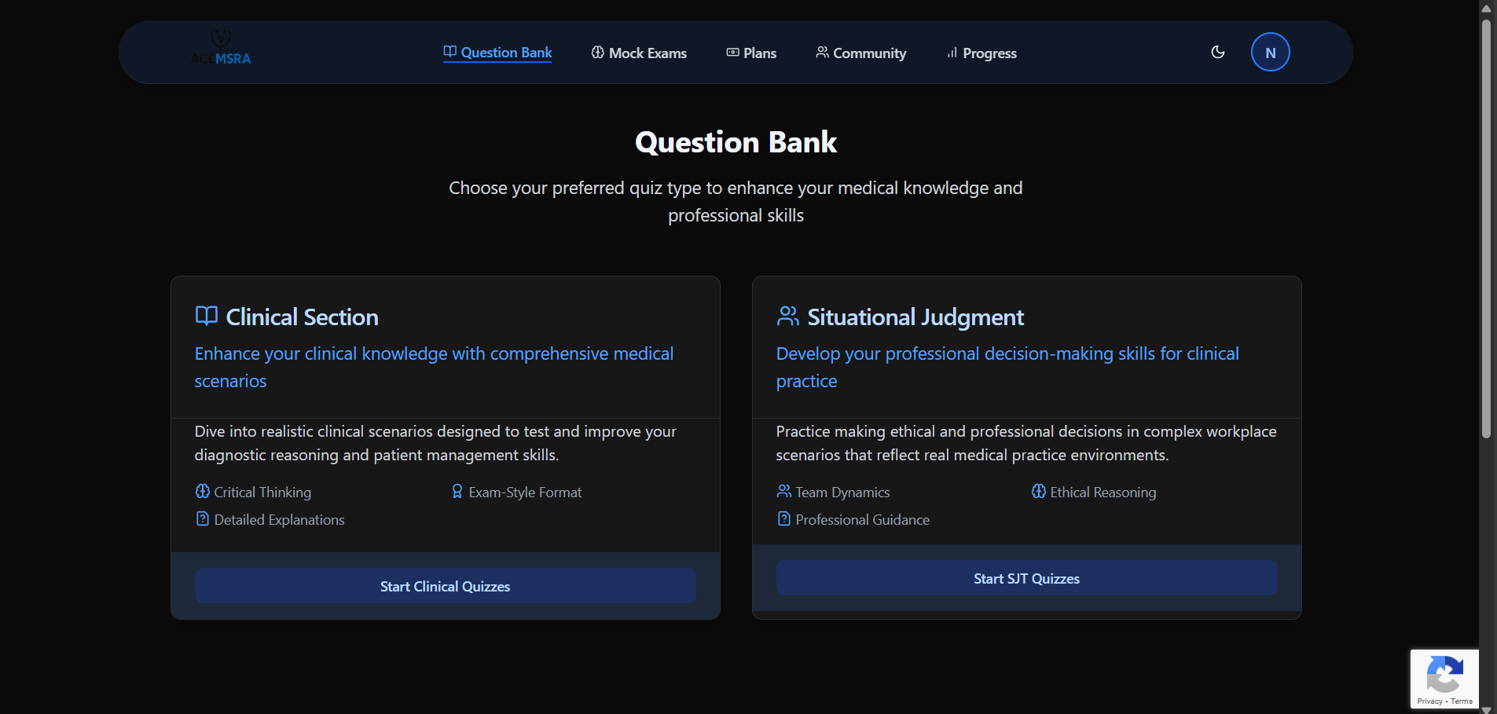Click the reCAPTCHA badge icon

pyautogui.click(x=1444, y=674)
